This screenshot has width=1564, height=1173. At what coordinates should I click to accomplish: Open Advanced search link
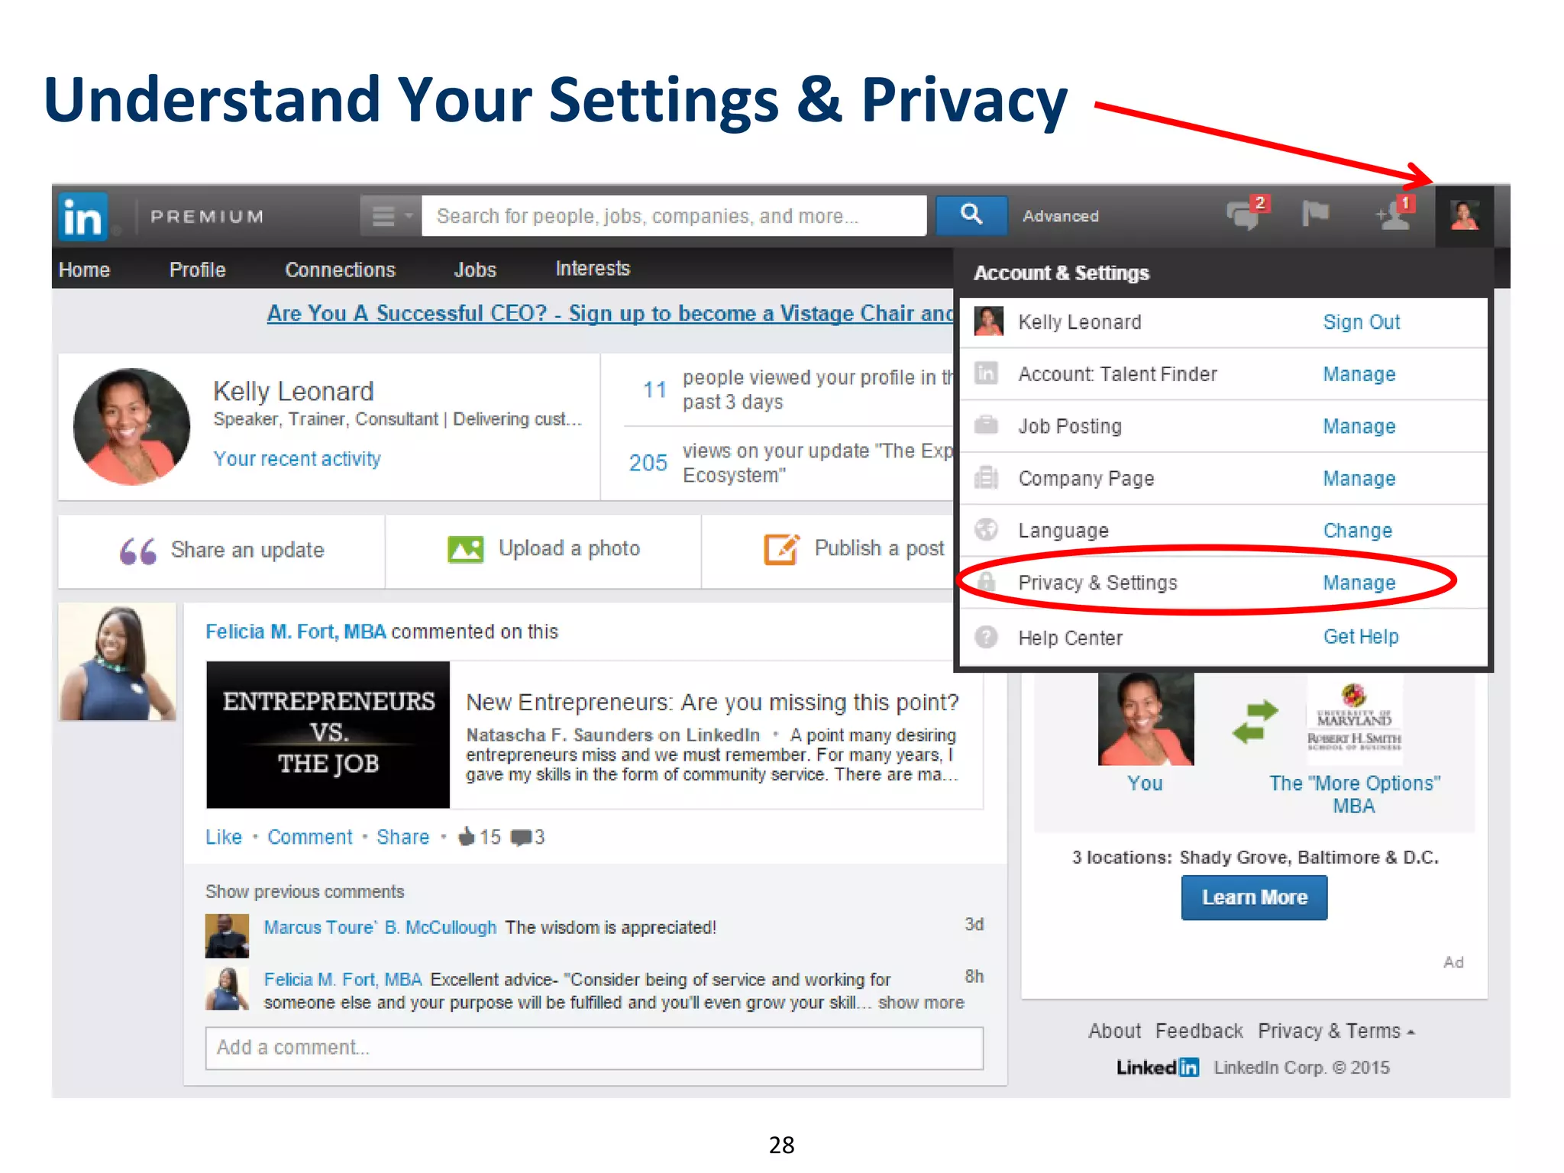(1061, 216)
